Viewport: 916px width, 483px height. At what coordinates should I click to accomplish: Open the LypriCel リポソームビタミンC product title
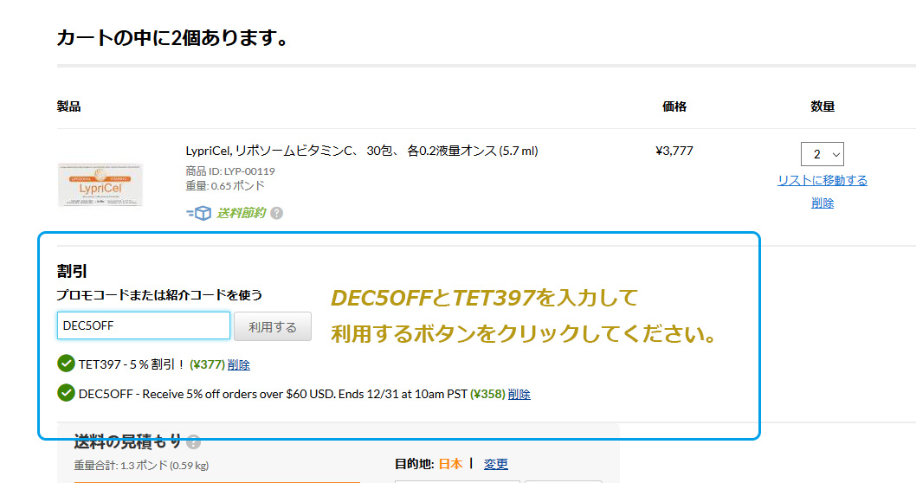(362, 151)
